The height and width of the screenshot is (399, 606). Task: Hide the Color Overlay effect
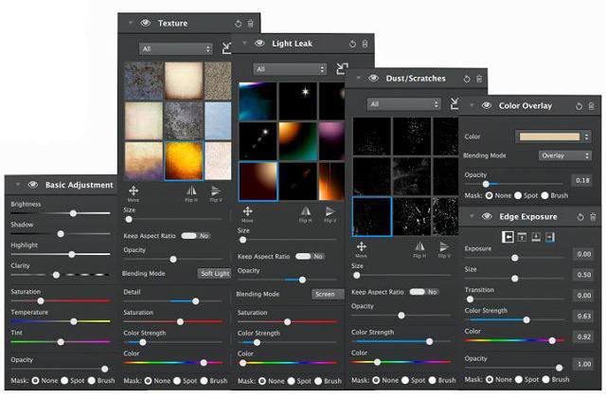click(487, 105)
